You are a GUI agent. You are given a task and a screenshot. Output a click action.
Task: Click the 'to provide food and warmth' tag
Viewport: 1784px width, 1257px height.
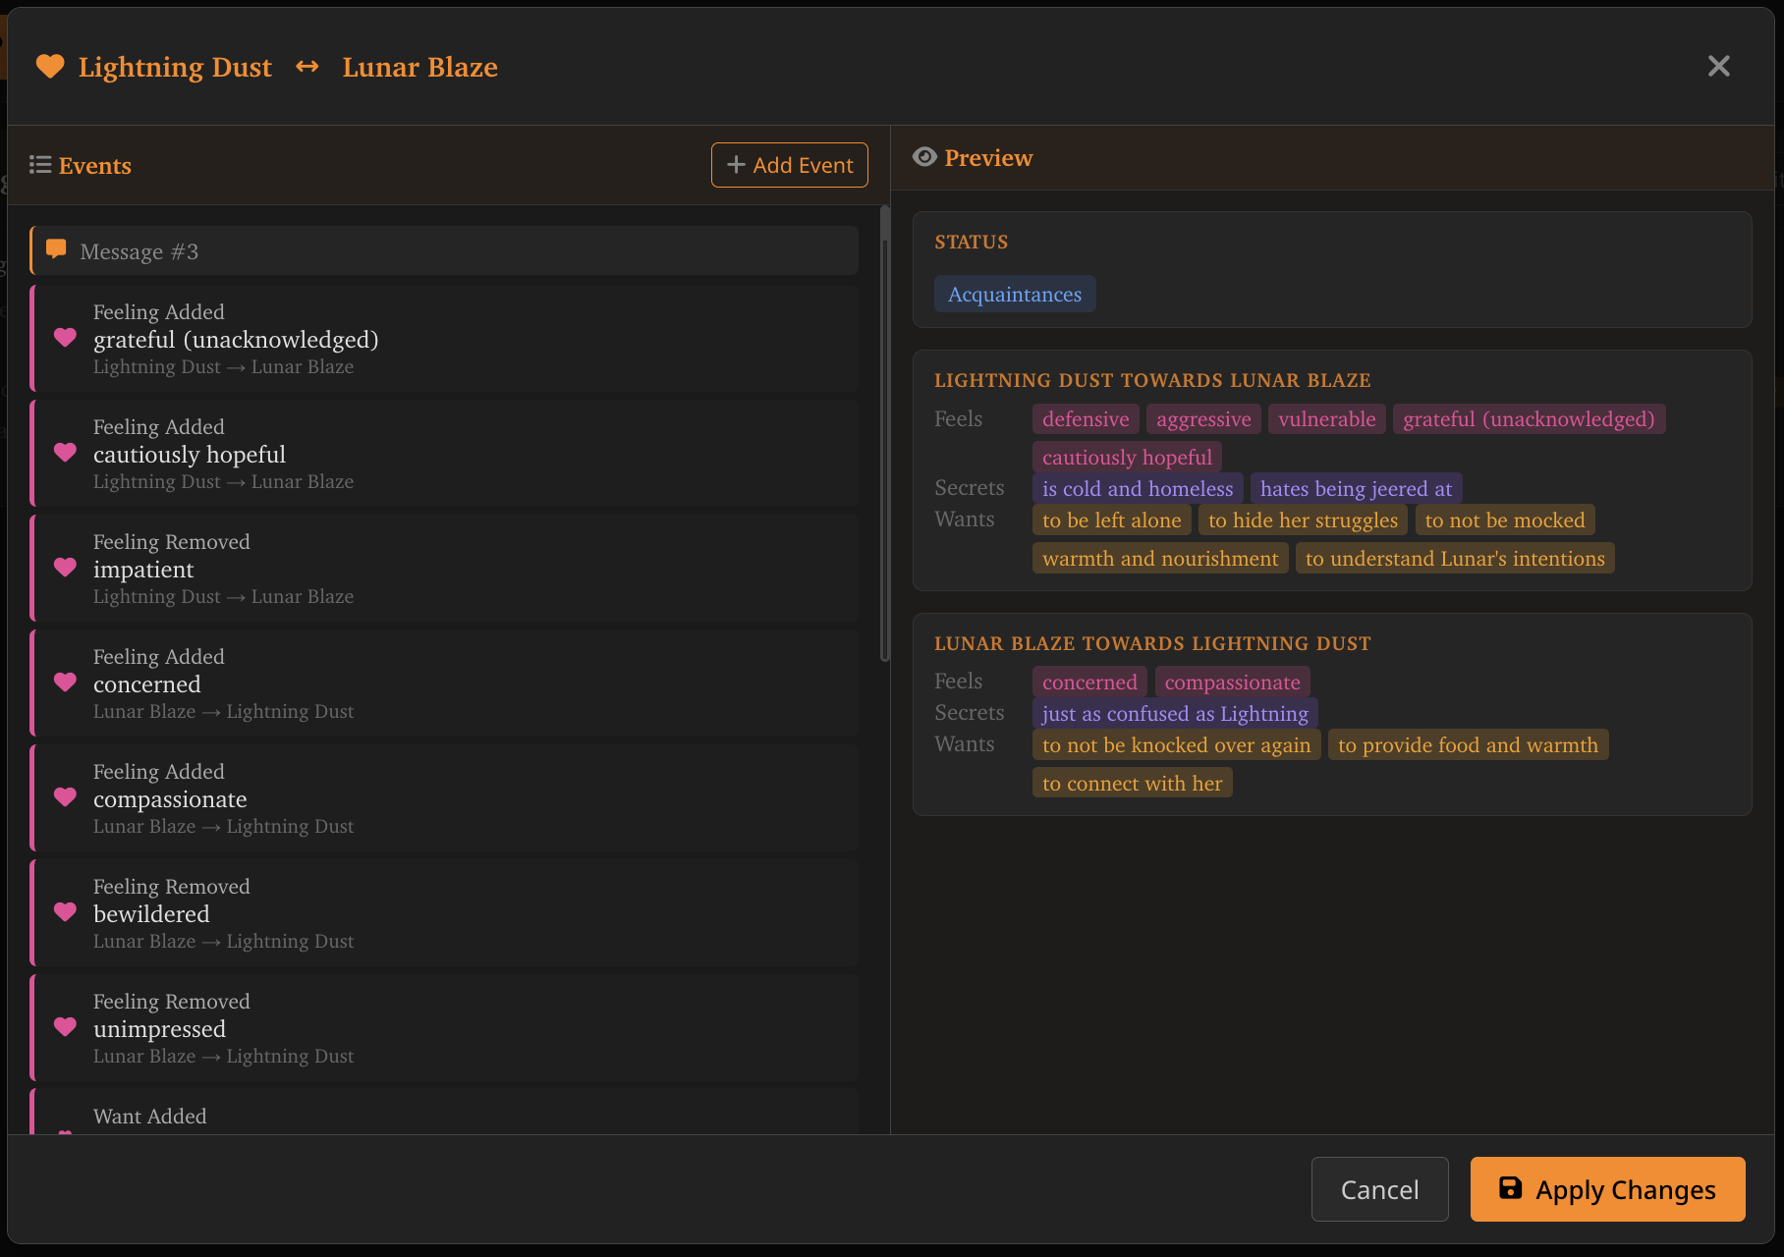pyautogui.click(x=1468, y=745)
